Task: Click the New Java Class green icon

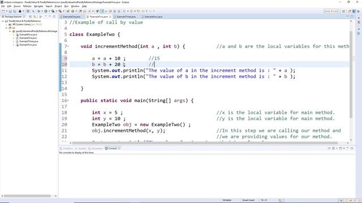Action: click(x=73, y=11)
